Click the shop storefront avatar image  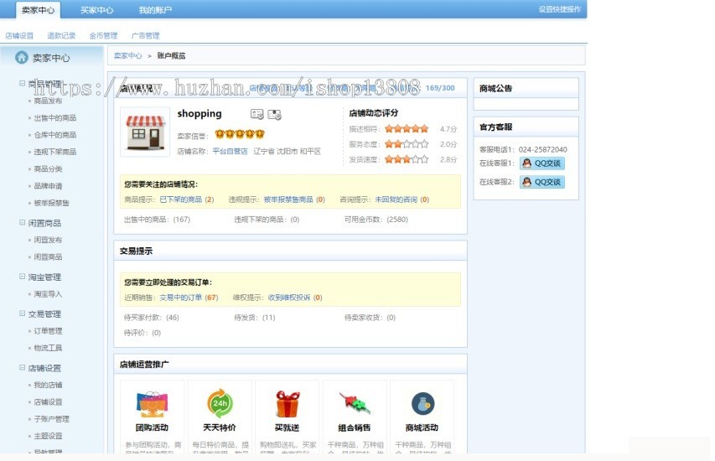145,132
